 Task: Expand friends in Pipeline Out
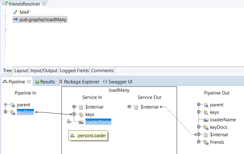[x=199, y=142]
